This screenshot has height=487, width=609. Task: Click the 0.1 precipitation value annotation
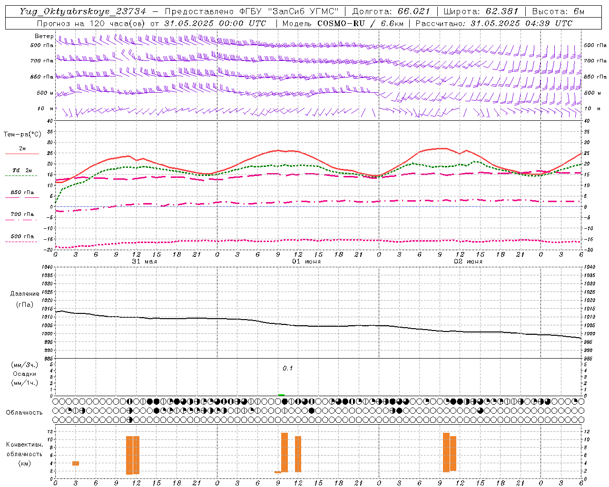tap(288, 368)
